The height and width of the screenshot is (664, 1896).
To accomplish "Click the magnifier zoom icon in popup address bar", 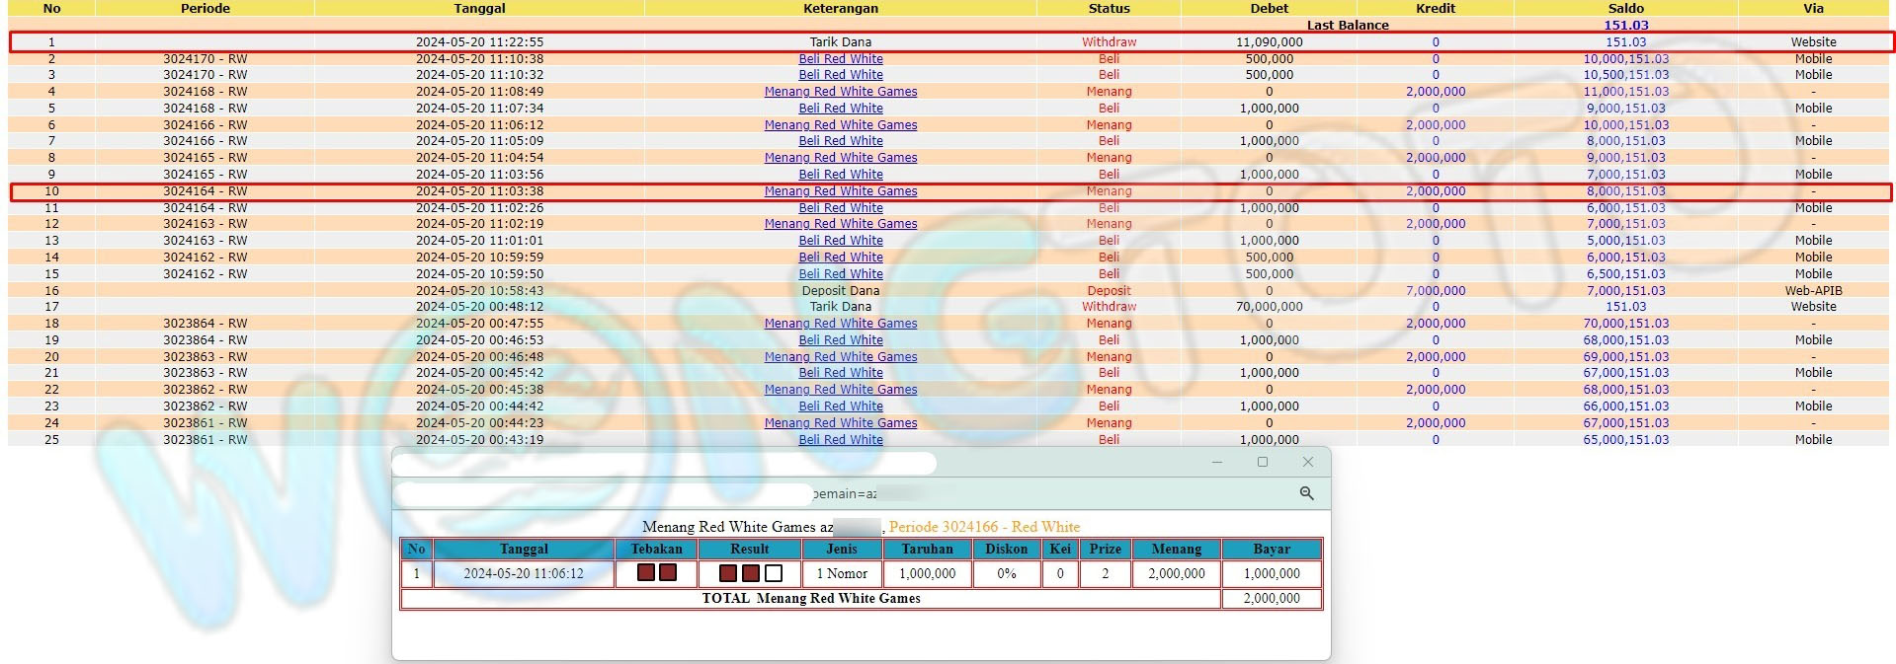I will pos(1306,493).
